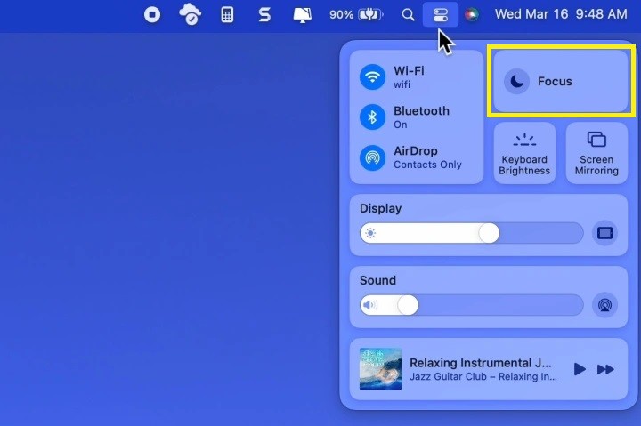Click the Jazz Guitar Club artist line
The image size is (641, 426).
pos(483,376)
